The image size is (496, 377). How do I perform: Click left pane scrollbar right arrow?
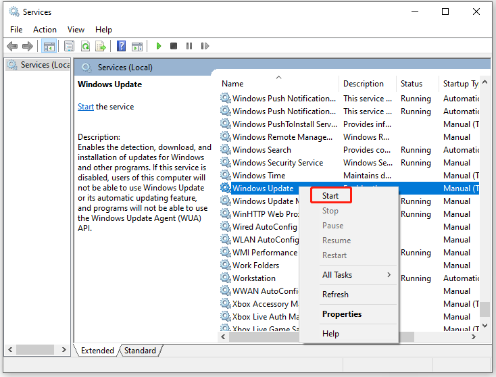click(64, 350)
